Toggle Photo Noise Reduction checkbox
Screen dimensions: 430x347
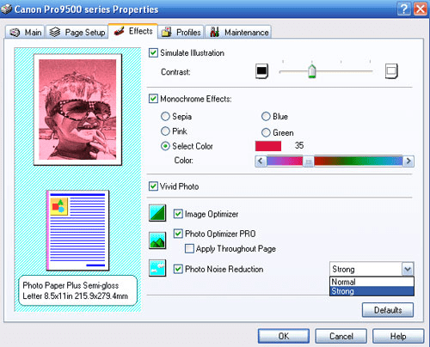click(x=178, y=269)
